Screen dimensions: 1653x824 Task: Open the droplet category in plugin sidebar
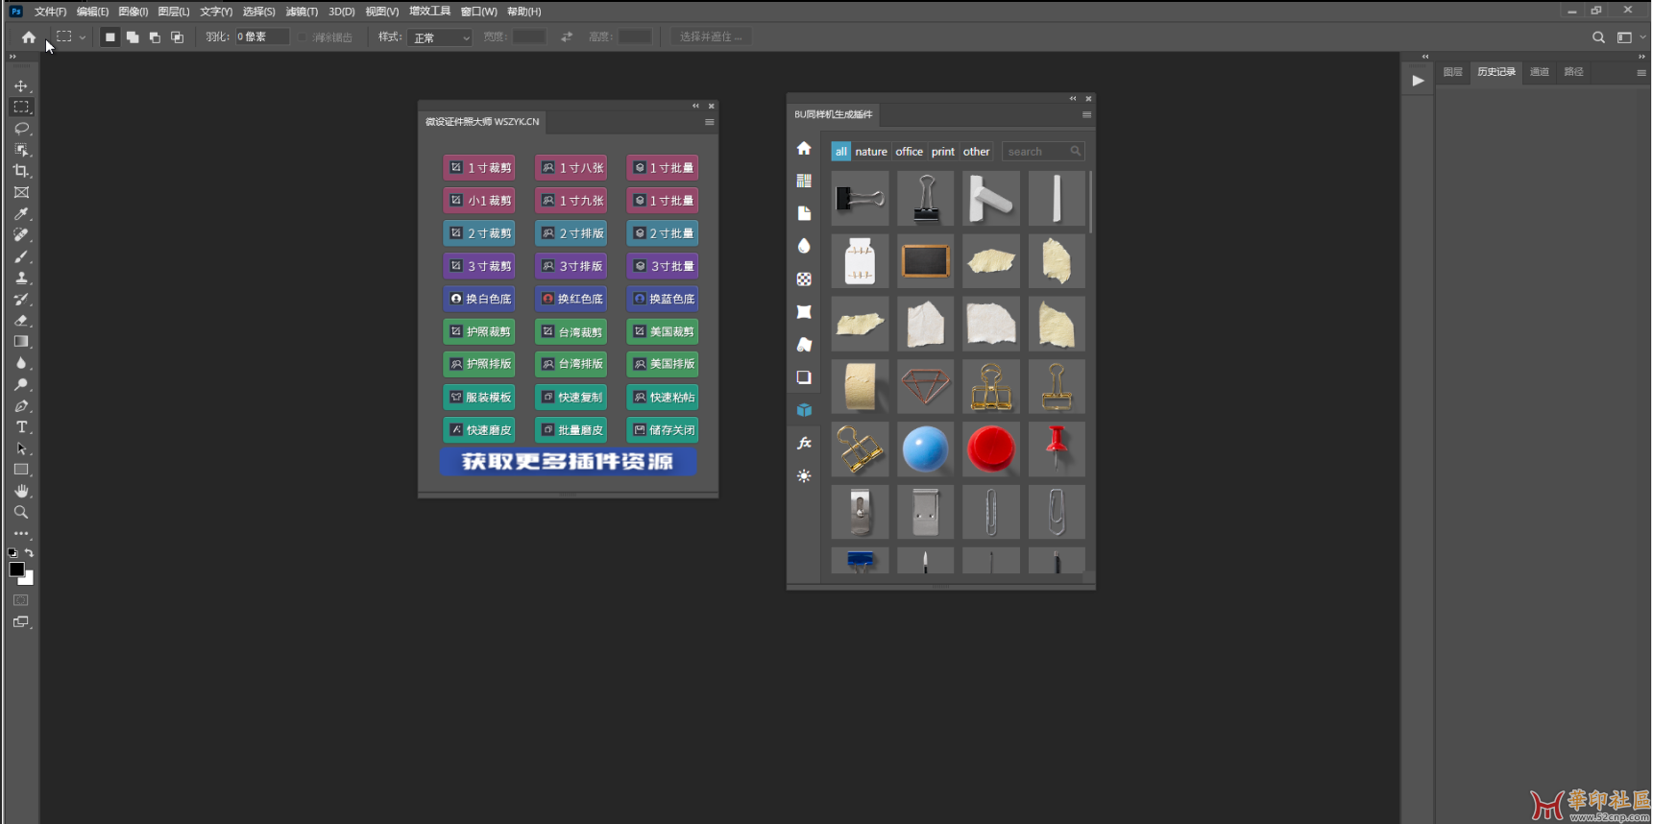(x=804, y=246)
